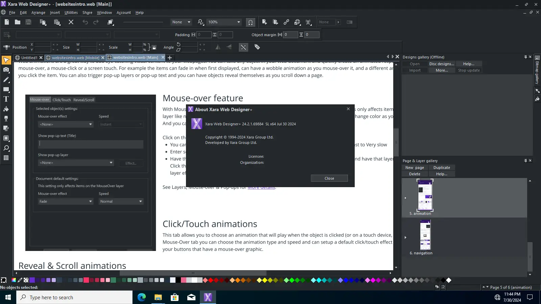The width and height of the screenshot is (541, 304).
Task: Toggle the scale line widths button
Action: 243,47
